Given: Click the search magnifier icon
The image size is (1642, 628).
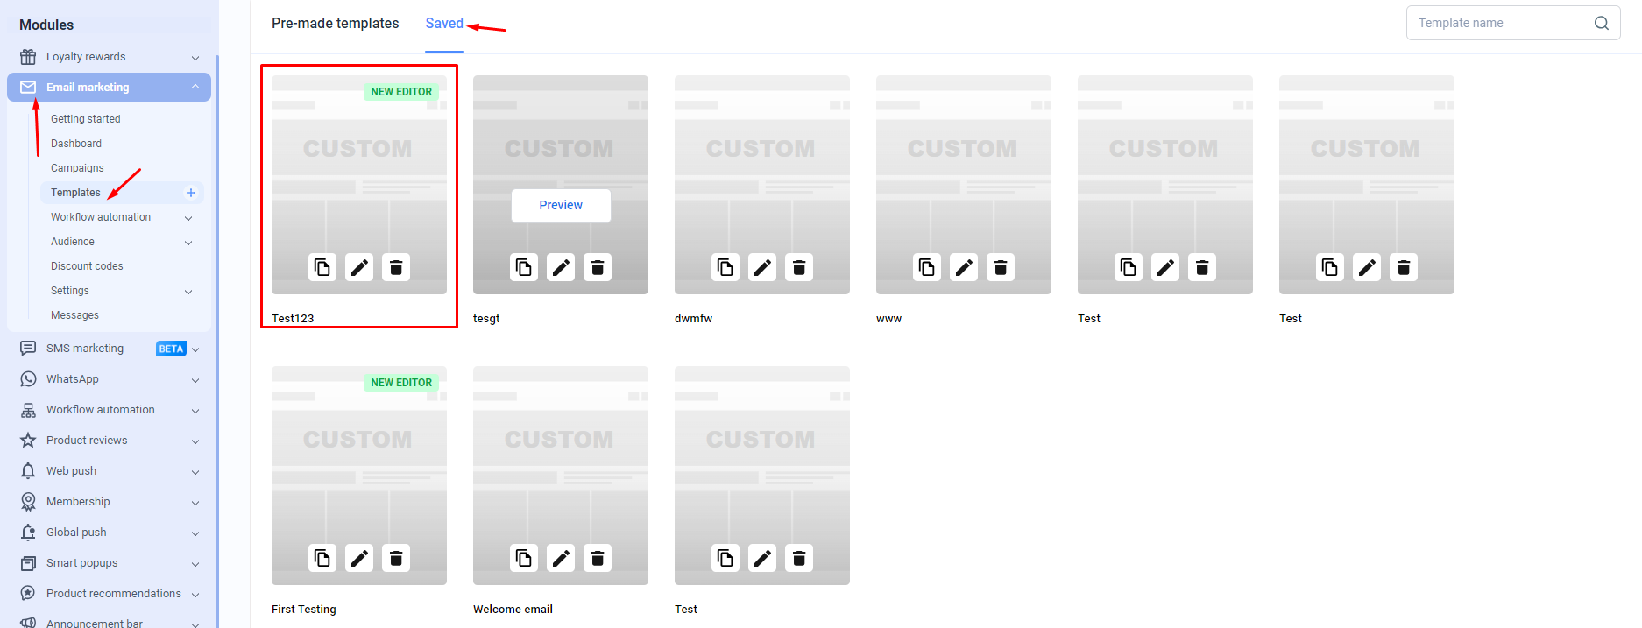Looking at the screenshot, I should coord(1602,23).
